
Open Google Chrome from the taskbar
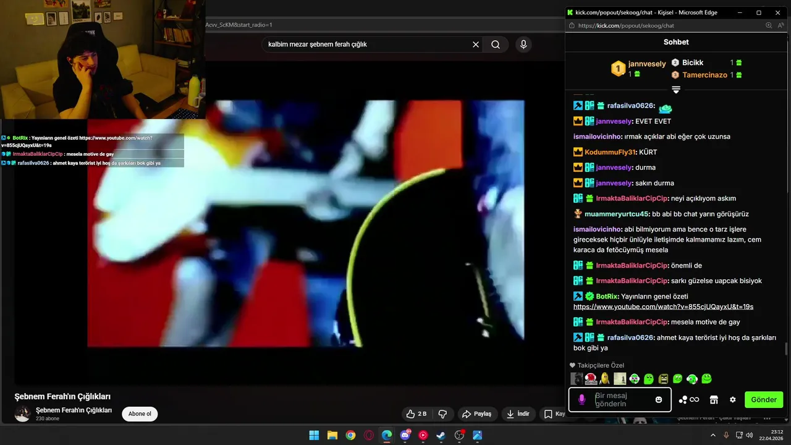pyautogui.click(x=350, y=435)
